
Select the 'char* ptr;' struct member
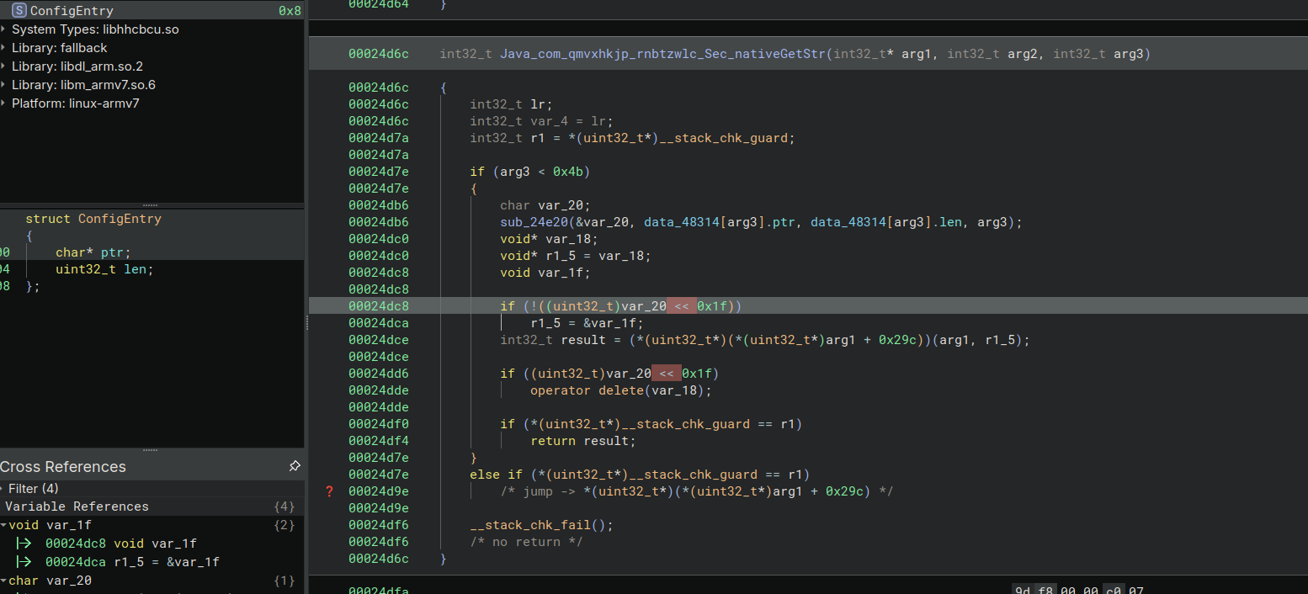(x=93, y=252)
